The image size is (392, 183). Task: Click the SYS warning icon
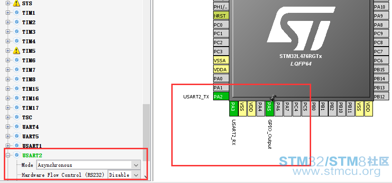(17, 3)
